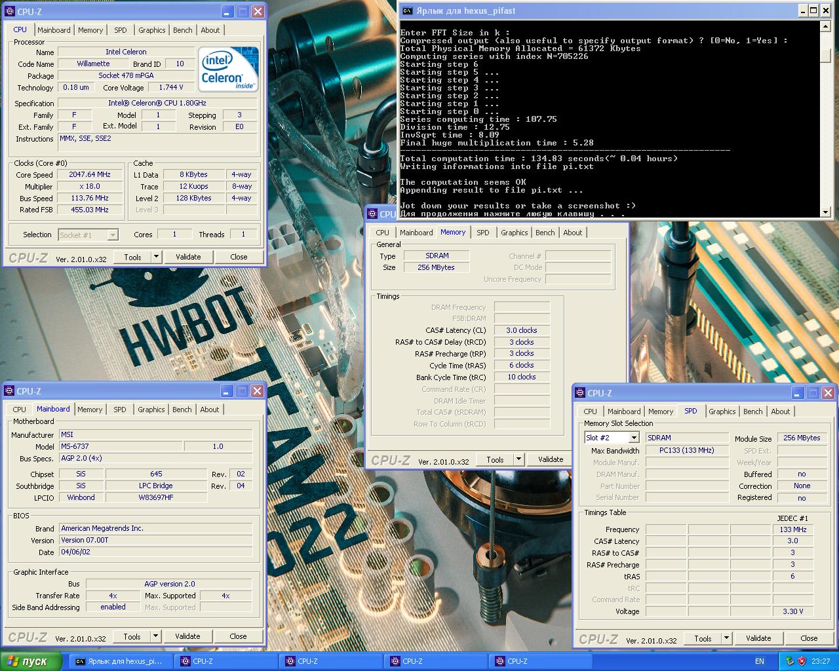Switch to SPD tab in the Mainboard window
The width and height of the screenshot is (839, 671).
tap(119, 410)
